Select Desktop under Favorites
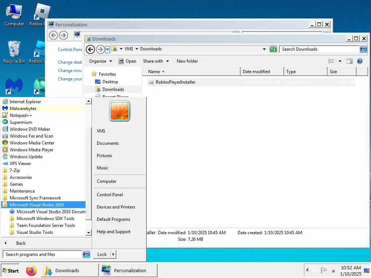Screen dimensions: 371x278 click(110, 82)
